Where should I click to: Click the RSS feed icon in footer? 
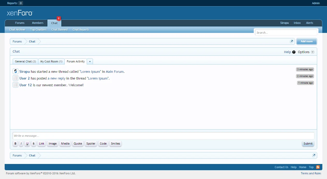tap(318, 167)
